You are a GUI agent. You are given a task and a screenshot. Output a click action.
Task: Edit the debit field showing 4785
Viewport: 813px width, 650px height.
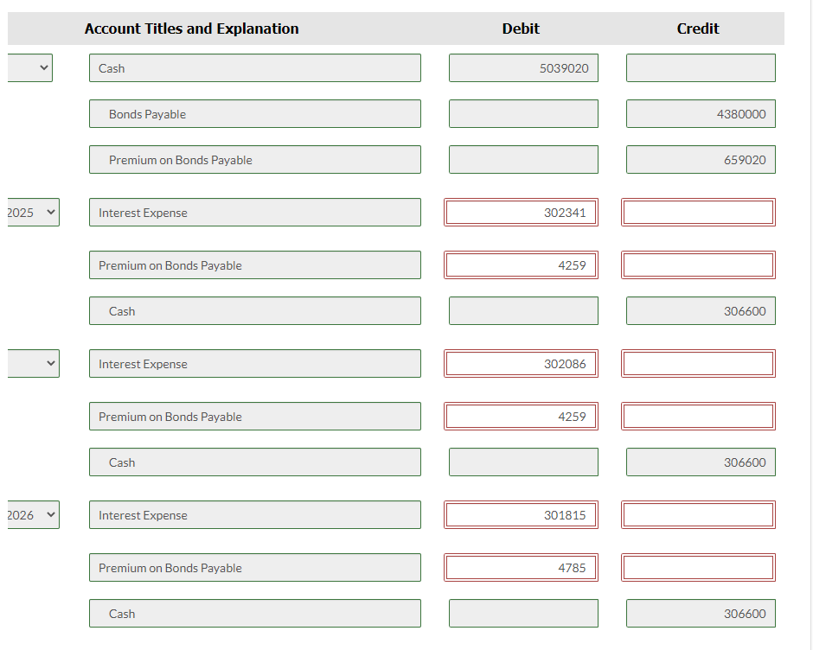tap(521, 568)
